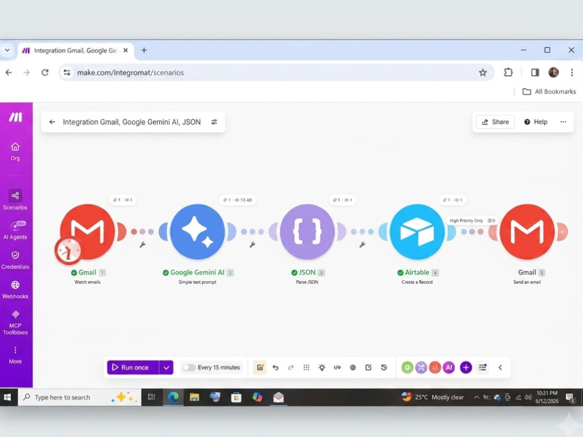Collapse the bottom toolbar with chevron
Screen dimensions: 583x437
point(500,368)
